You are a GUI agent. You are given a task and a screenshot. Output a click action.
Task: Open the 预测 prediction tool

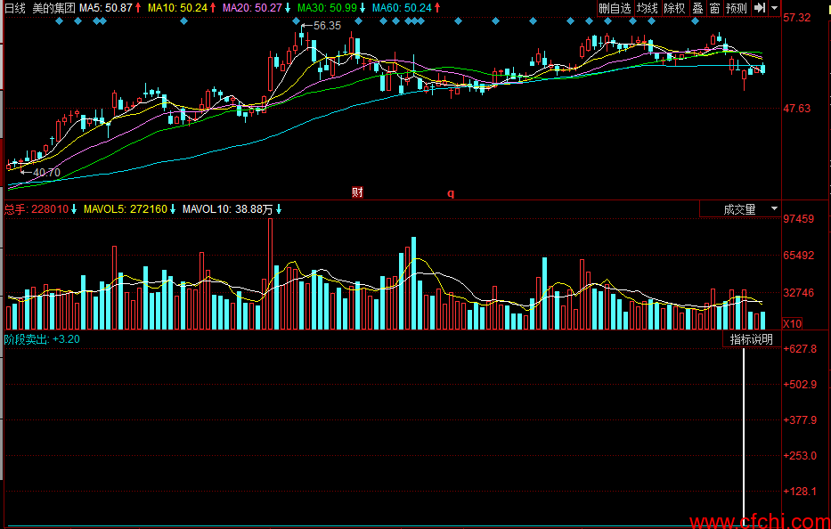coord(736,8)
